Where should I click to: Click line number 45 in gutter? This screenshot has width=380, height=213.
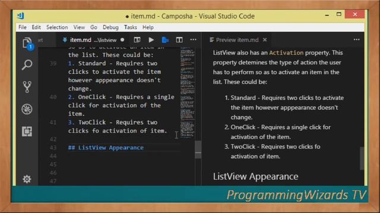click(x=53, y=164)
